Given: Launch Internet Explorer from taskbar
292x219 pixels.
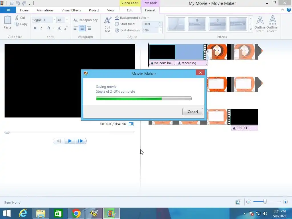Looking at the screenshot, I should click(23, 213).
